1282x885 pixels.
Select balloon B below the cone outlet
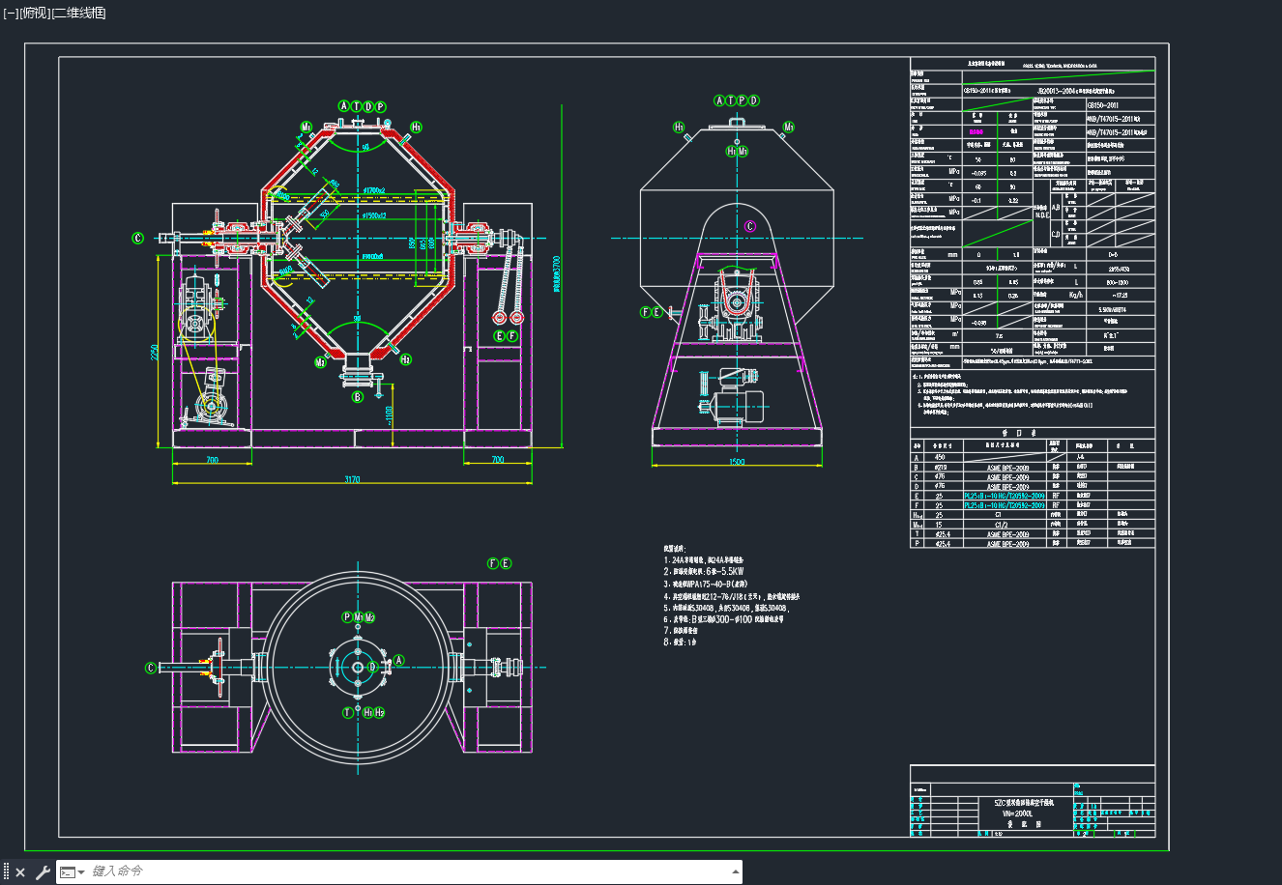[x=357, y=397]
